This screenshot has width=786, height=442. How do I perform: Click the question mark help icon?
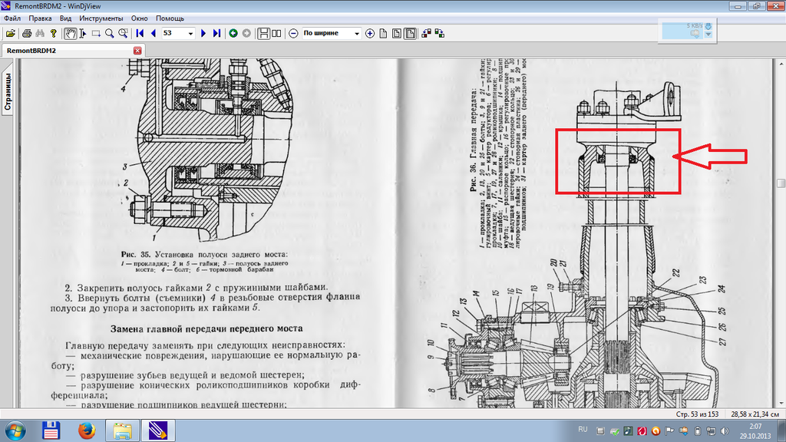pyautogui.click(x=53, y=33)
